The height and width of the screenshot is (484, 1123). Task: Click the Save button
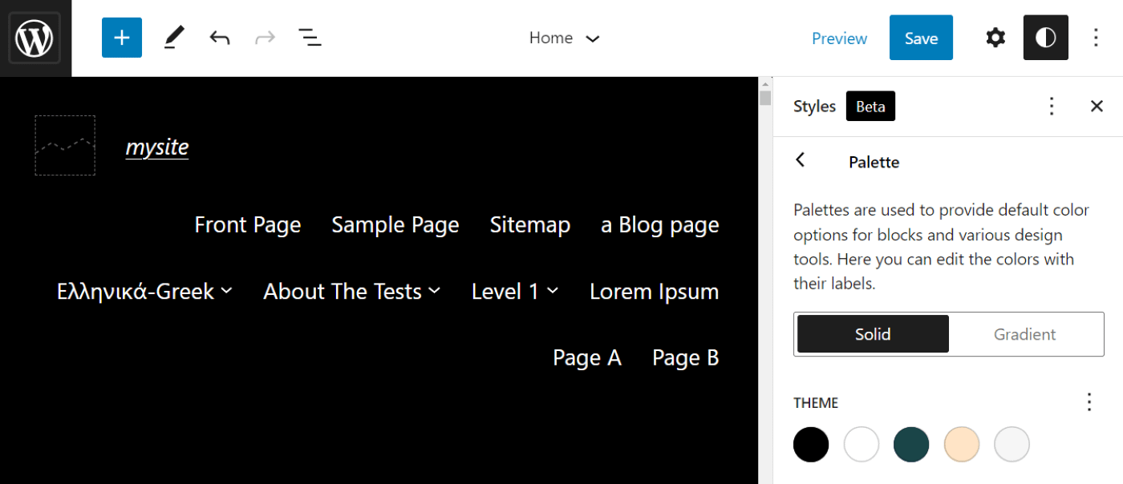tap(921, 38)
